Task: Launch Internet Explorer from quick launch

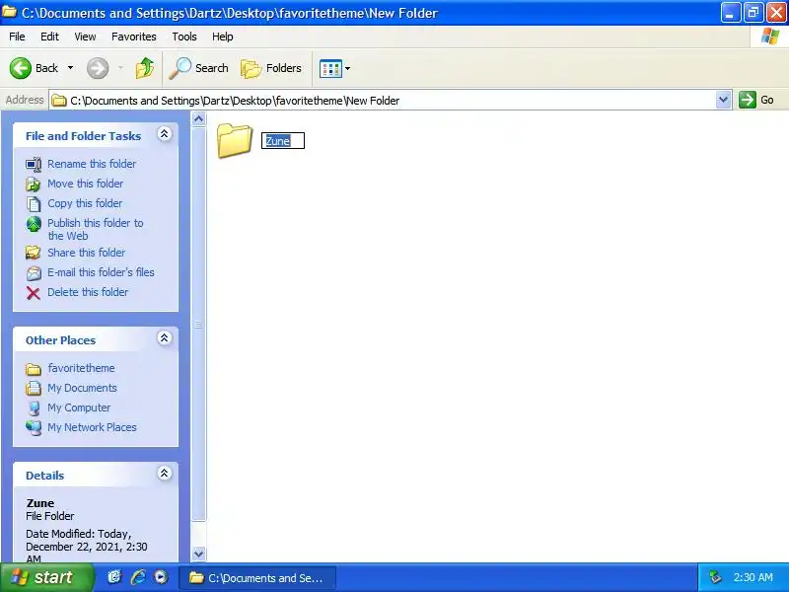Action: (x=138, y=577)
